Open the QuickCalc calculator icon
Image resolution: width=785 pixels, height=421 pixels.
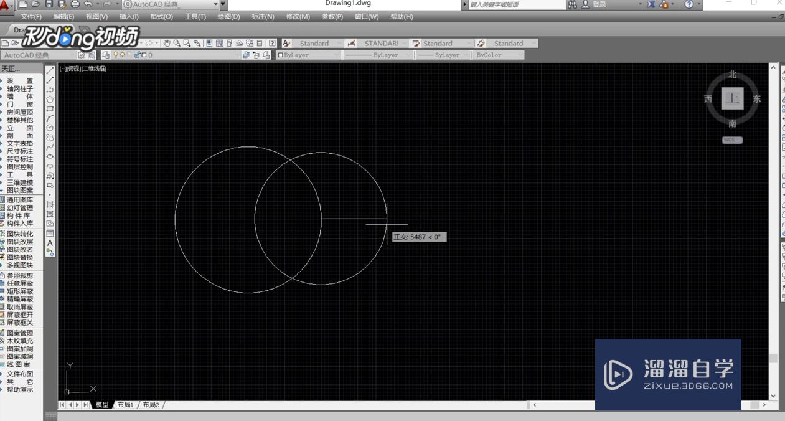[x=260, y=43]
